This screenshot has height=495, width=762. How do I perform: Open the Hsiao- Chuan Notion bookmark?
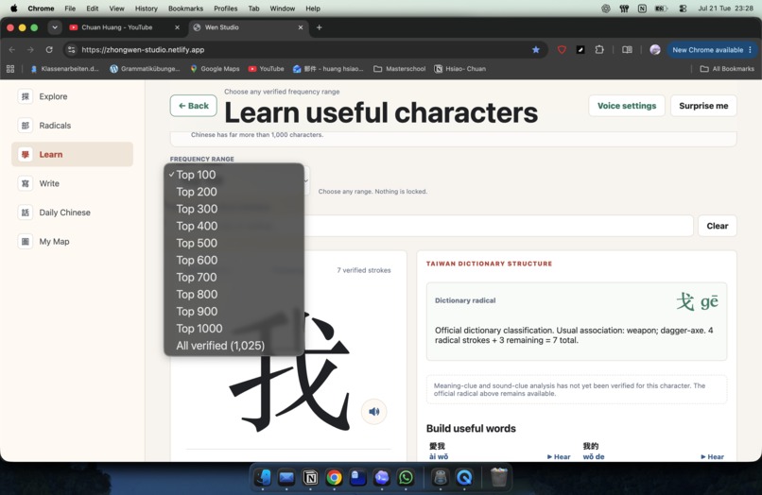point(459,69)
